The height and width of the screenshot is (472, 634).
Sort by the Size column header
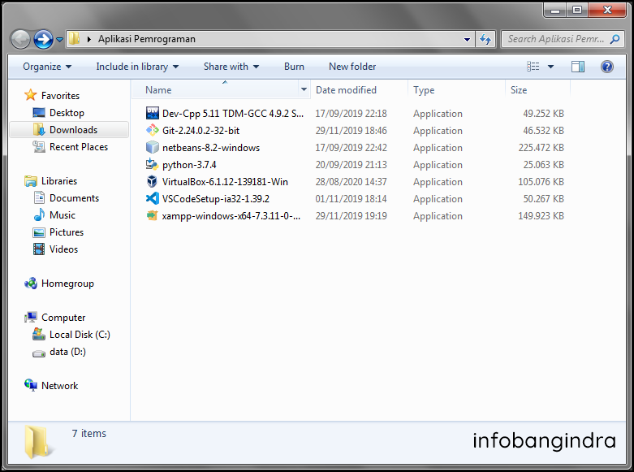tap(537, 90)
